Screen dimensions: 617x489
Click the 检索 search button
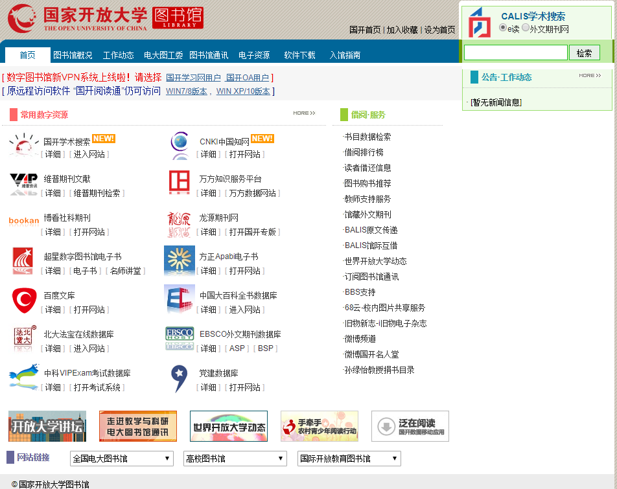(x=585, y=52)
